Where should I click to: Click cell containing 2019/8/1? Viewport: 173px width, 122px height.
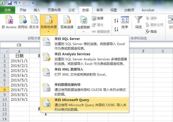click(x=19, y=95)
